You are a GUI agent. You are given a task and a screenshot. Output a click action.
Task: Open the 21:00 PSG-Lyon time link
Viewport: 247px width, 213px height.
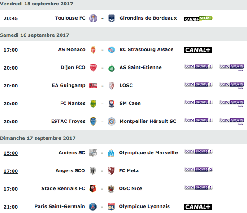click(11, 207)
